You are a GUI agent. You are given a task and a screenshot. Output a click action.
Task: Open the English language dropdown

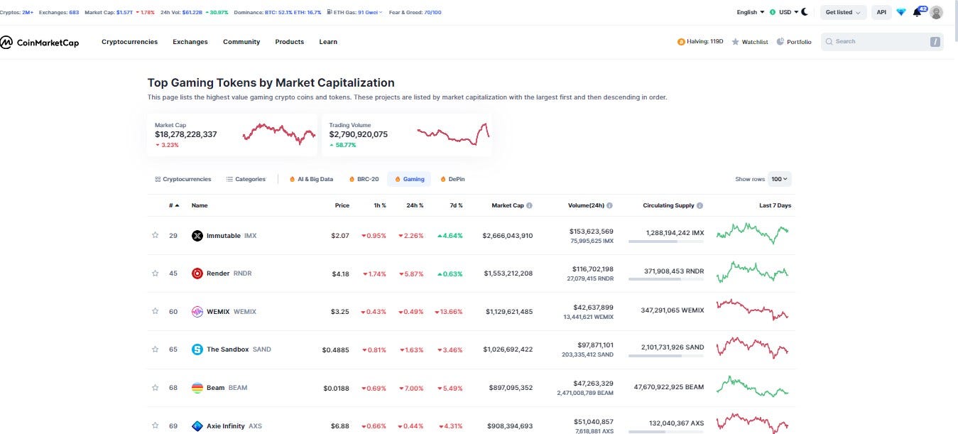tap(751, 12)
